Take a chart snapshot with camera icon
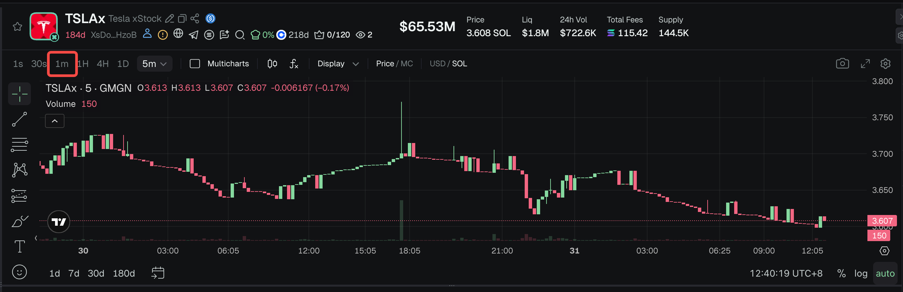Screen dimensions: 903x292 pos(842,64)
